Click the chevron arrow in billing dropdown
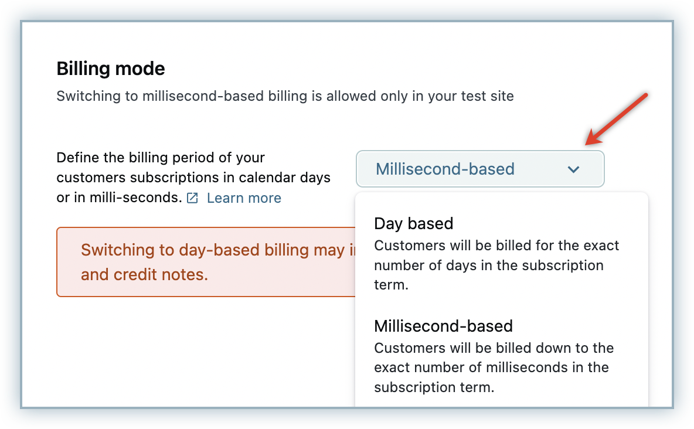This screenshot has width=694, height=429. pos(573,169)
